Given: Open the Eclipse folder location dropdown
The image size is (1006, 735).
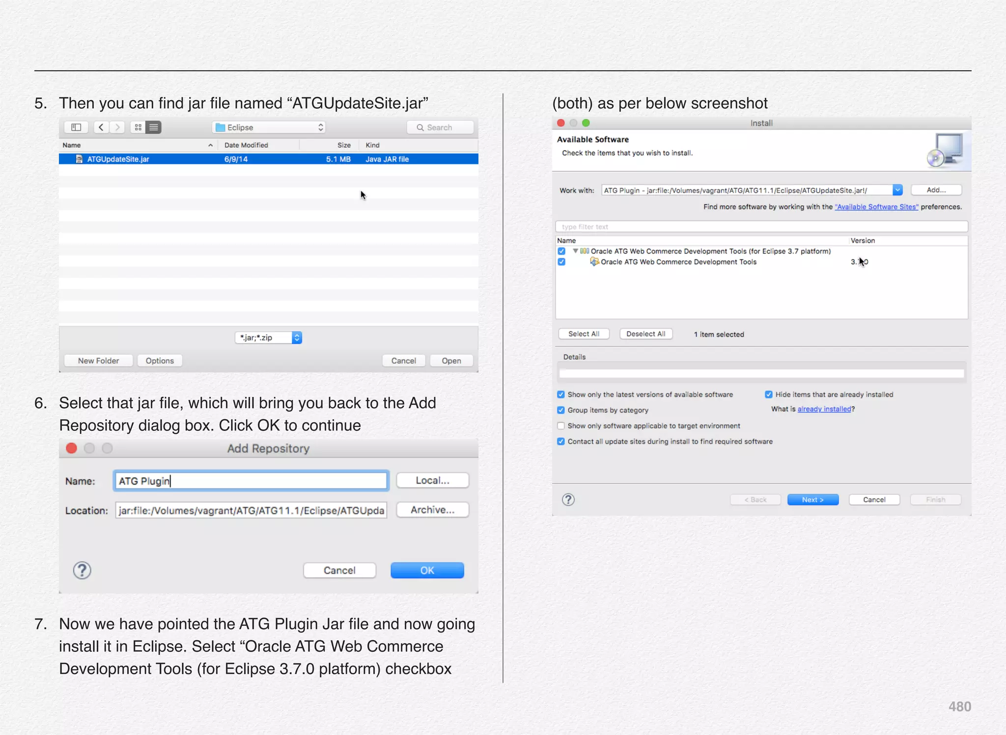Looking at the screenshot, I should tap(269, 127).
